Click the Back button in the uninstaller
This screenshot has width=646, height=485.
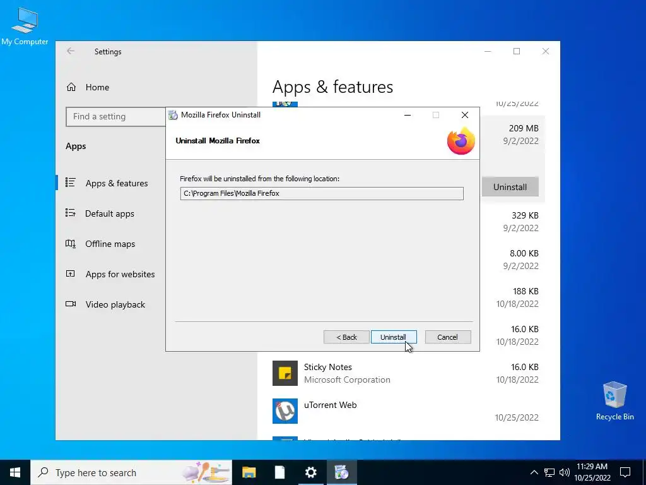click(346, 337)
